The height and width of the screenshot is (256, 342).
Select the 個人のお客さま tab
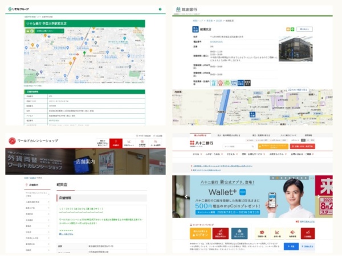tap(200, 135)
